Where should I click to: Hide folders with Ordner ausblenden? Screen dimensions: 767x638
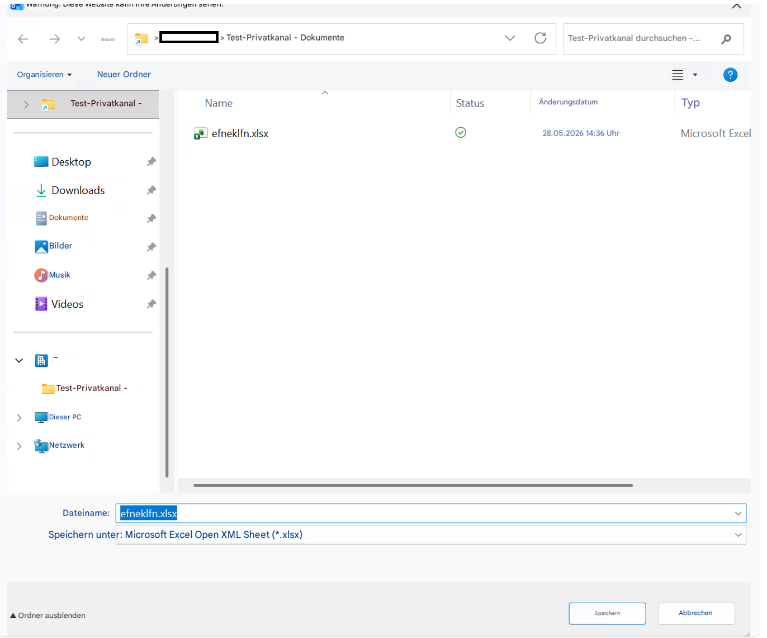[x=48, y=615]
